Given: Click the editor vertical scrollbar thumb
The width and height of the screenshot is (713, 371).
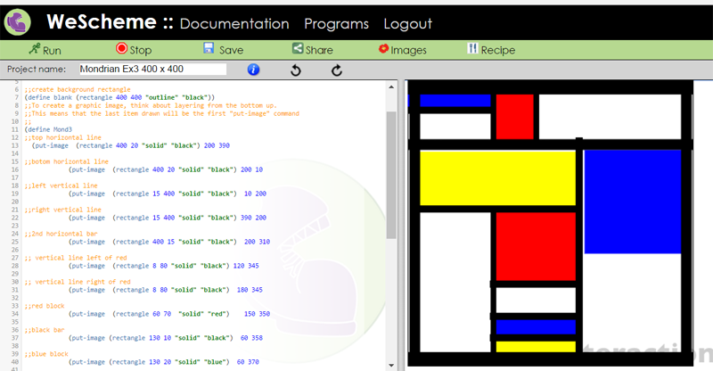Looking at the screenshot, I should click(x=391, y=176).
